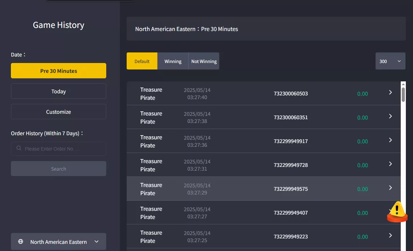Click the Search button
413x251 pixels.
pos(59,169)
